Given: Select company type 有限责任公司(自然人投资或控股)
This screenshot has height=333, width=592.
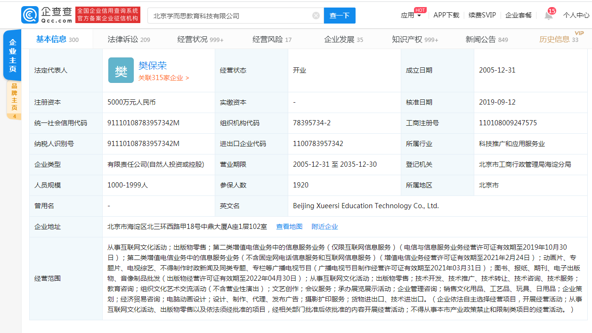Looking at the screenshot, I should click(x=156, y=164).
